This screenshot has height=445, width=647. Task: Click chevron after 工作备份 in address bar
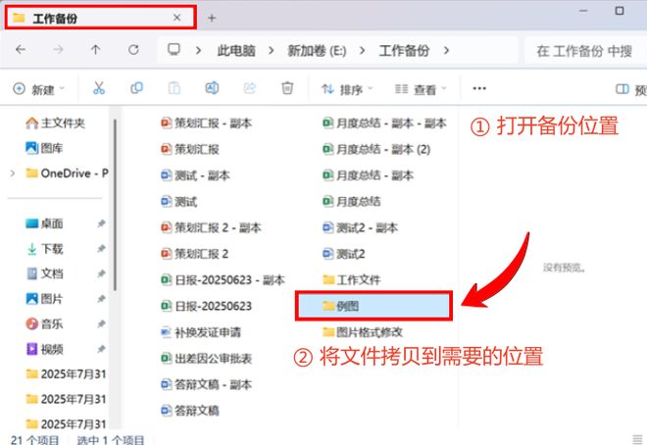coord(446,50)
